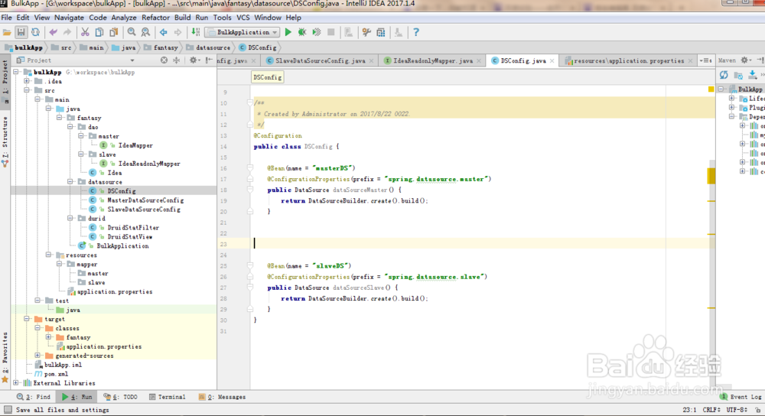Viewport: 765px width, 416px height.
Task: Collapse the datasource folder node
Action: 70,181
